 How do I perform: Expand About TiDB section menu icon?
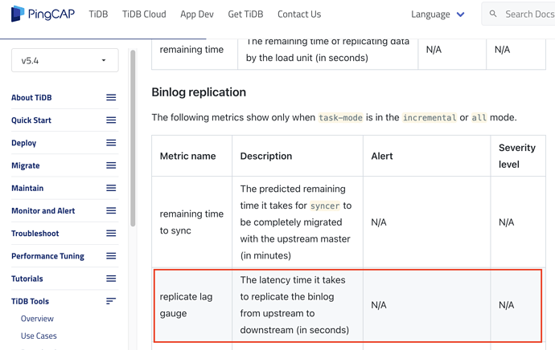(x=111, y=97)
